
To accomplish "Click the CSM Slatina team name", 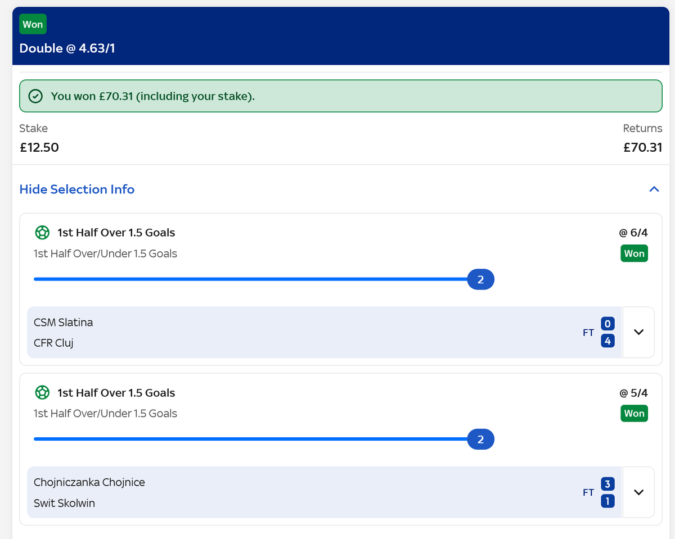I will (x=63, y=323).
